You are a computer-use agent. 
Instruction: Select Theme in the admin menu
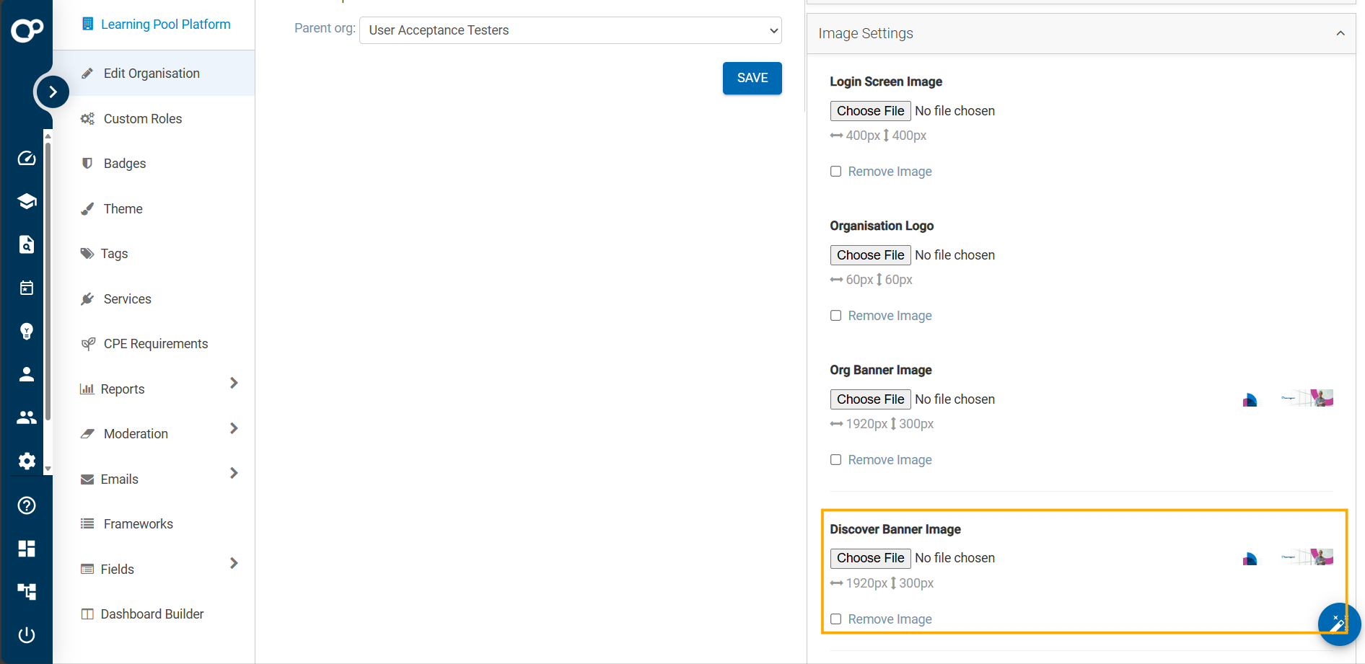pyautogui.click(x=123, y=209)
